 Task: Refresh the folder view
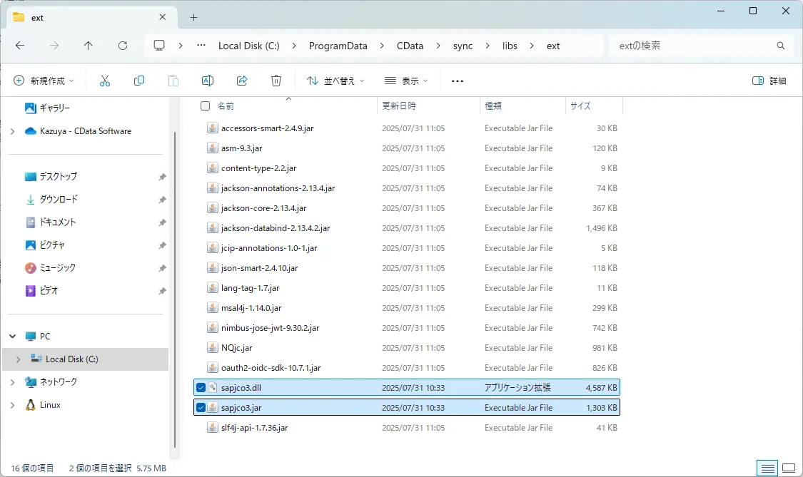point(122,45)
